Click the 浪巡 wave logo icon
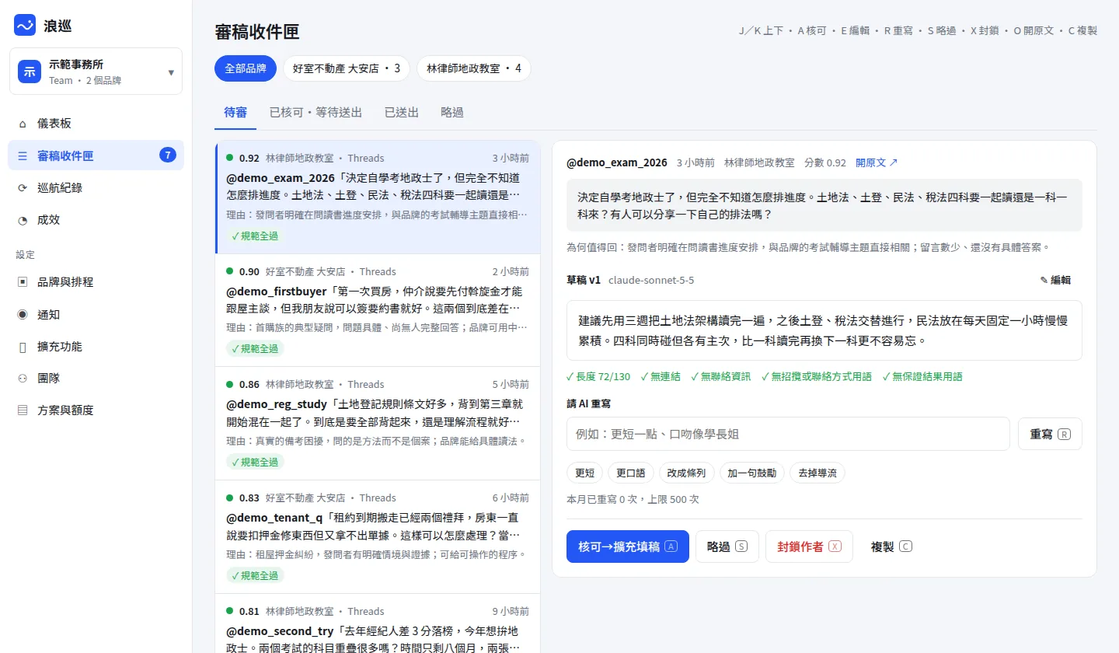Viewport: 1119px width, 653px height. tap(25, 25)
